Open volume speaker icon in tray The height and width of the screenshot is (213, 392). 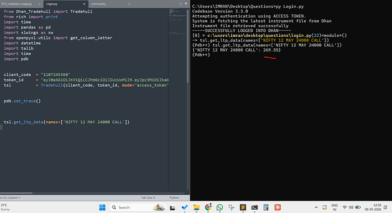click(x=351, y=207)
